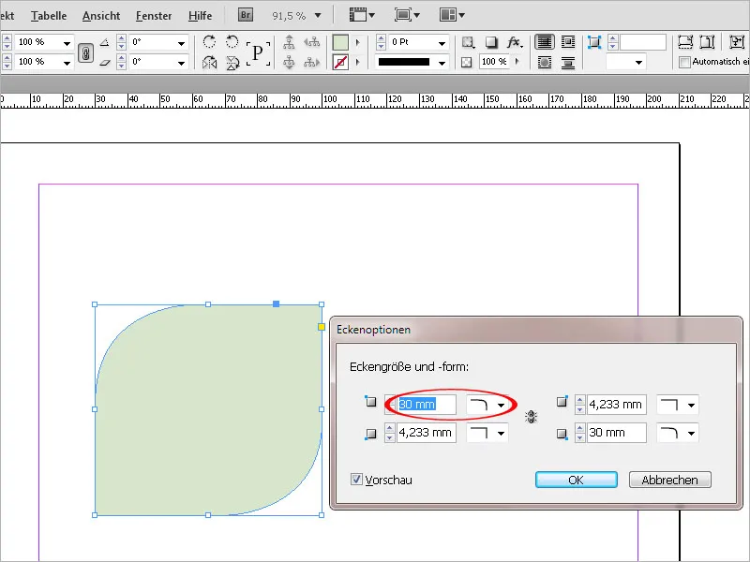The image size is (750, 562).
Task: Increase the top-right corner size with stepper
Action: [580, 400]
